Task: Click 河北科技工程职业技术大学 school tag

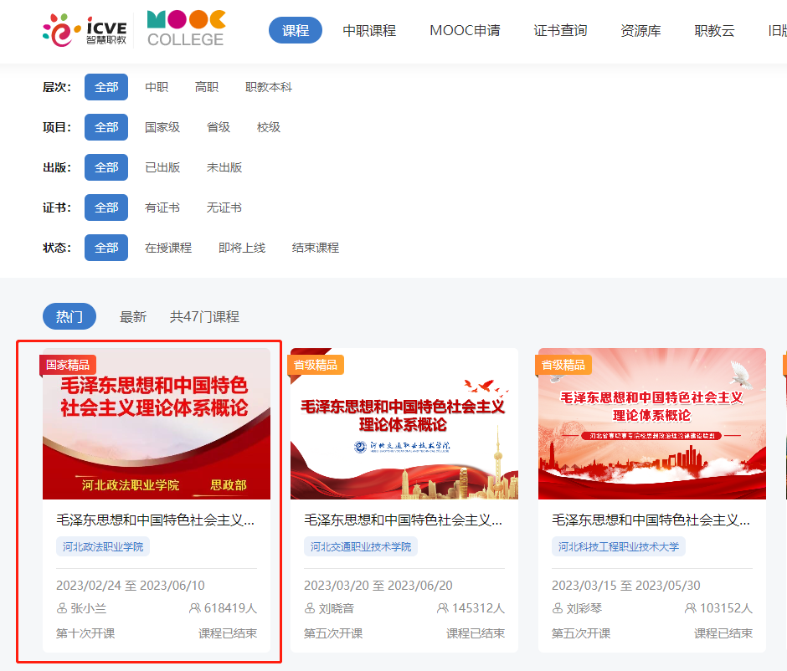Action: coord(619,547)
